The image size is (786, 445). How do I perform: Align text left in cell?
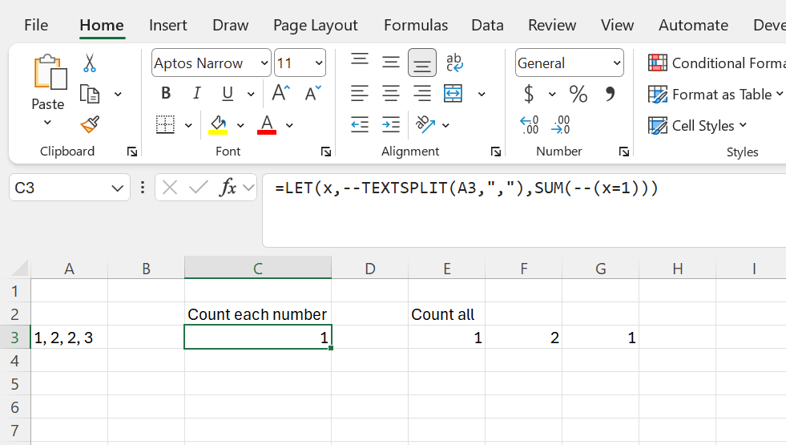coord(360,93)
